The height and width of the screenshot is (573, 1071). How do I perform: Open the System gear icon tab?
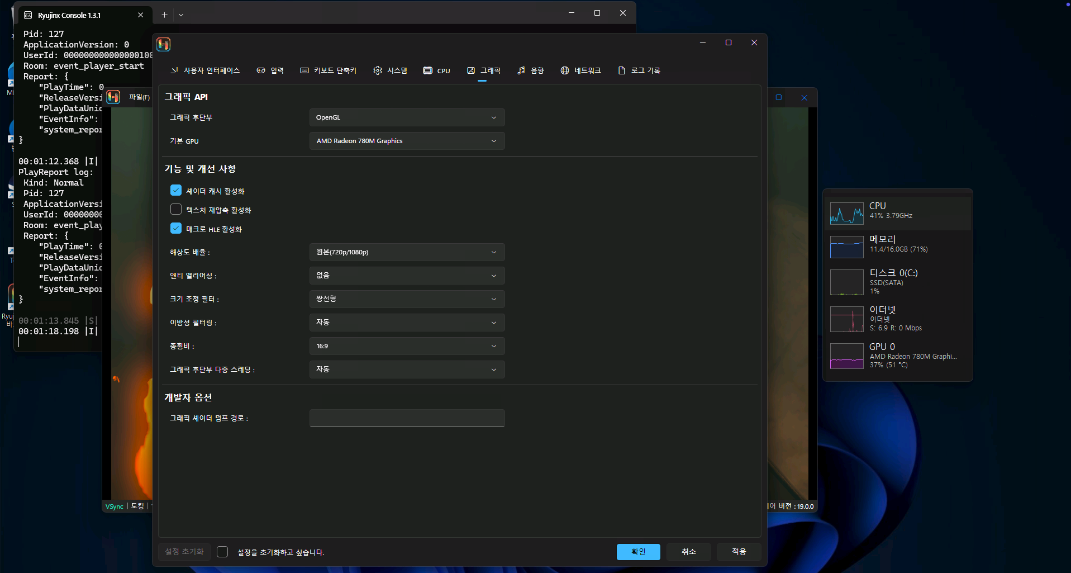point(378,70)
